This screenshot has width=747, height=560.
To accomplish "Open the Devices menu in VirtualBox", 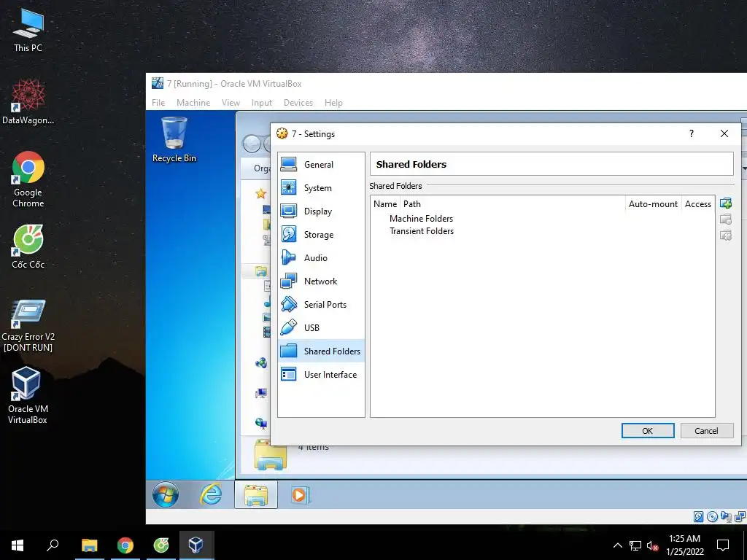I will click(298, 102).
